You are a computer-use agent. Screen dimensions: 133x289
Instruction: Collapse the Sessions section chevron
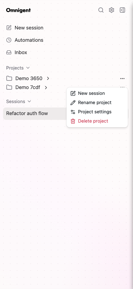29,101
